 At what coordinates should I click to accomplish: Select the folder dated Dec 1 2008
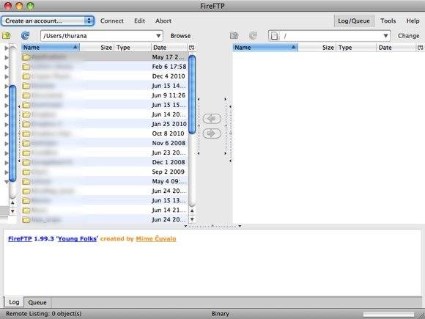pos(104,162)
